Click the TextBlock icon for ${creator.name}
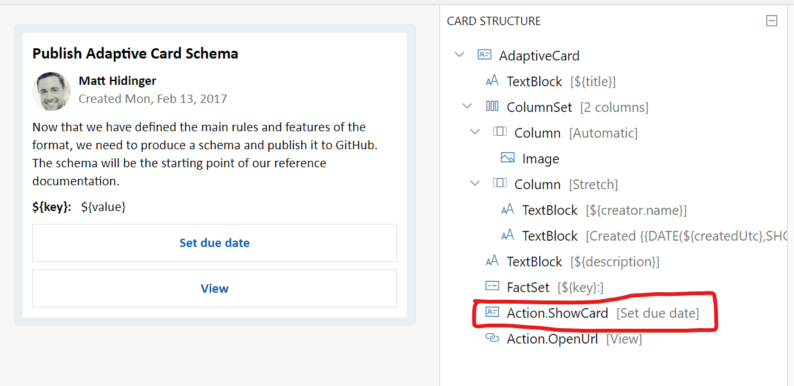 pos(508,210)
